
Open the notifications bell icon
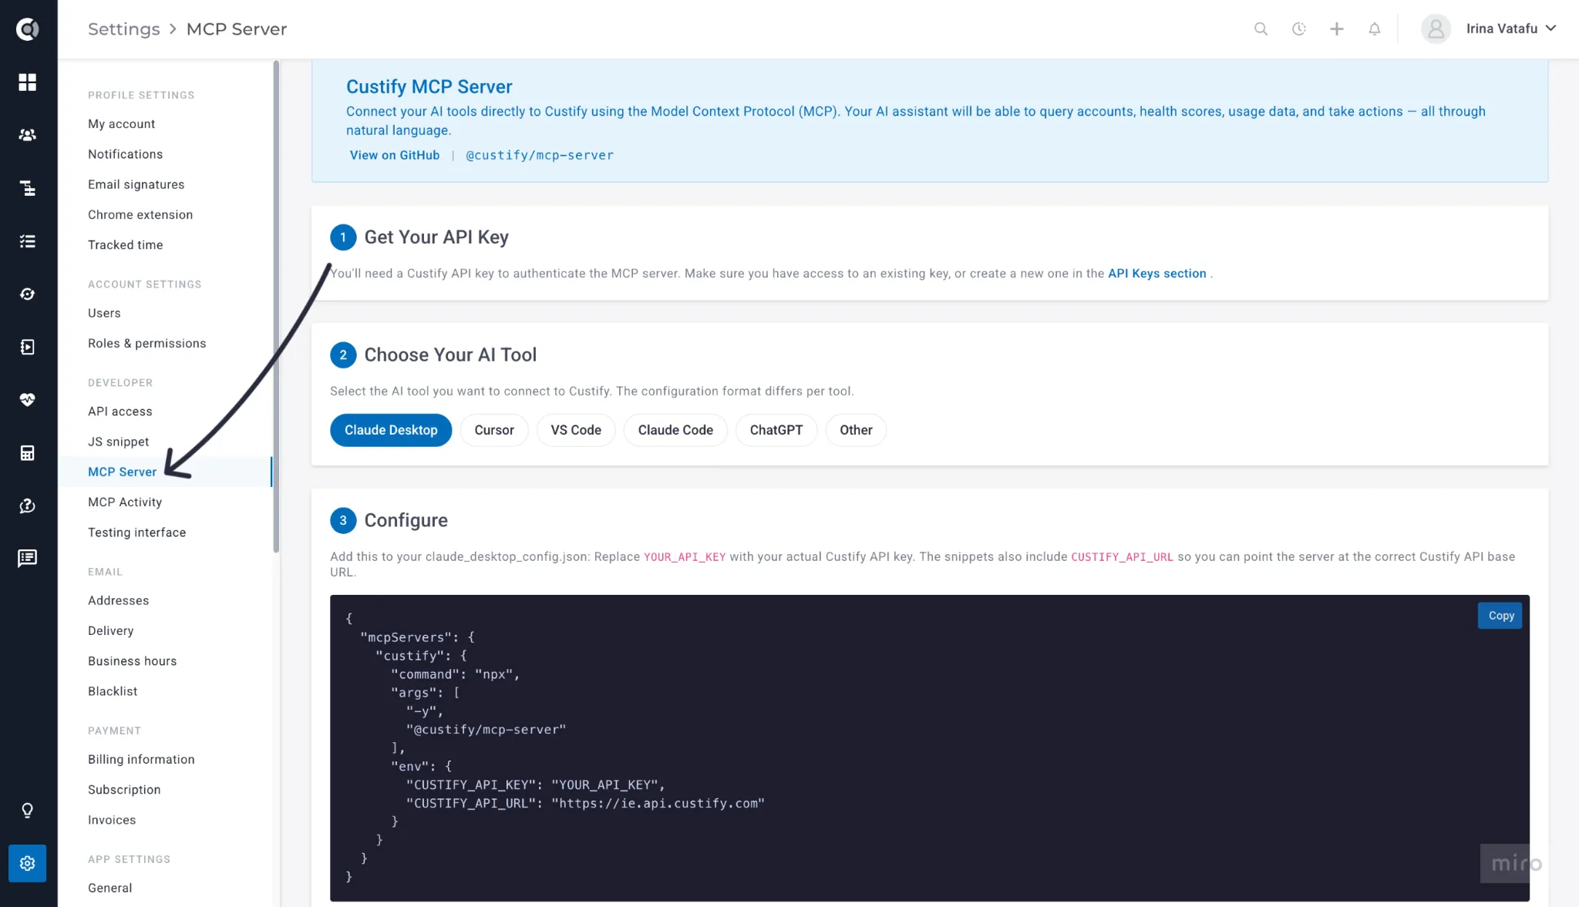coord(1375,29)
